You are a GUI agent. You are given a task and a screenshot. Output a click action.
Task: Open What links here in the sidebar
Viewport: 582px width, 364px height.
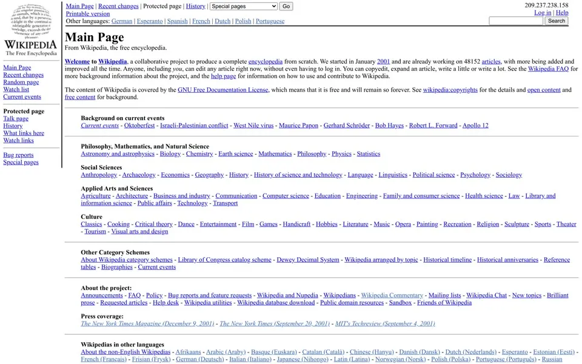pyautogui.click(x=24, y=133)
